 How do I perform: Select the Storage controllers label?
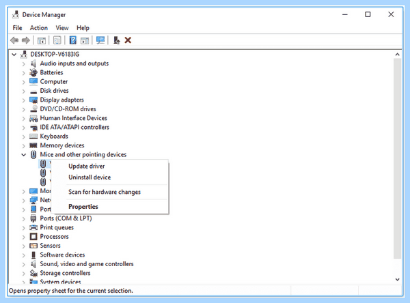[65, 273]
